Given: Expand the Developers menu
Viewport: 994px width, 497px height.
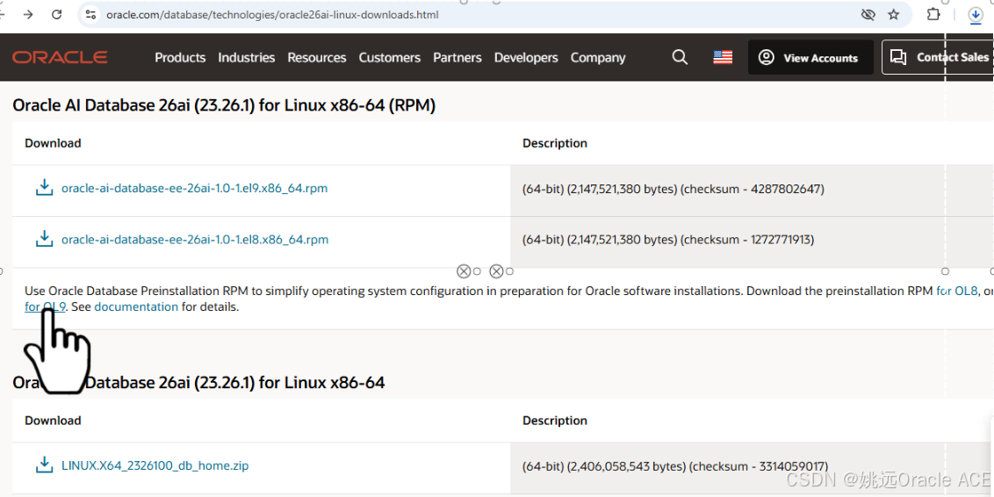Looking at the screenshot, I should 526,57.
